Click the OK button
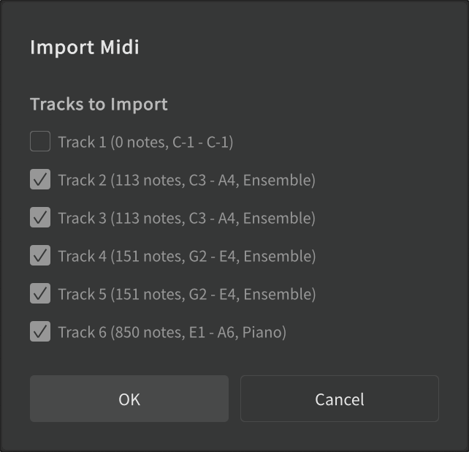Viewport: 469px width, 452px height. [129, 399]
